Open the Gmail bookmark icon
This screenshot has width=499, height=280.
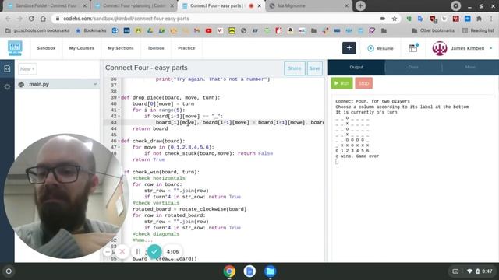point(196,31)
